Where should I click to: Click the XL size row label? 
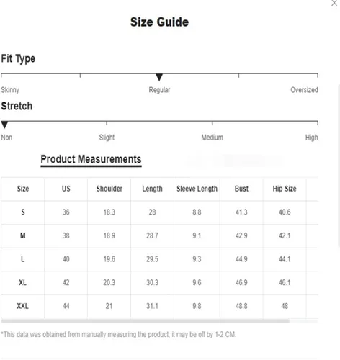tap(23, 283)
